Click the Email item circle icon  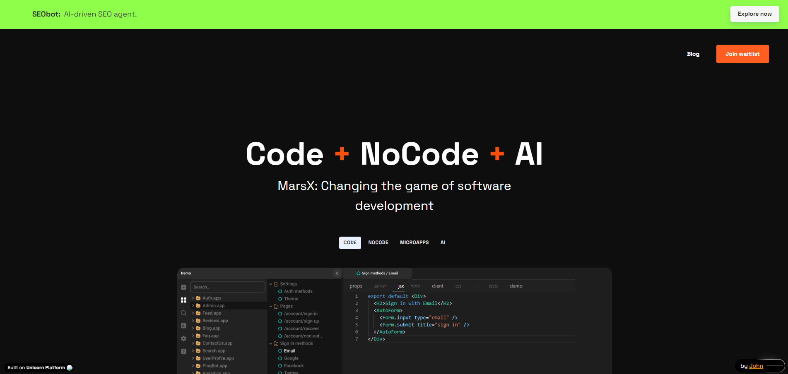click(280, 351)
